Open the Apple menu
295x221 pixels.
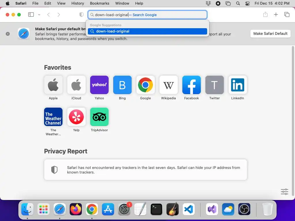point(7,3)
